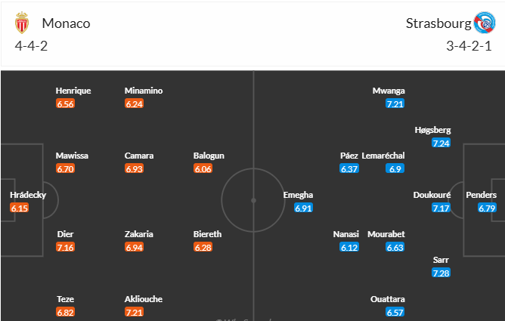Open Penders goalkeeper player name

481,195
